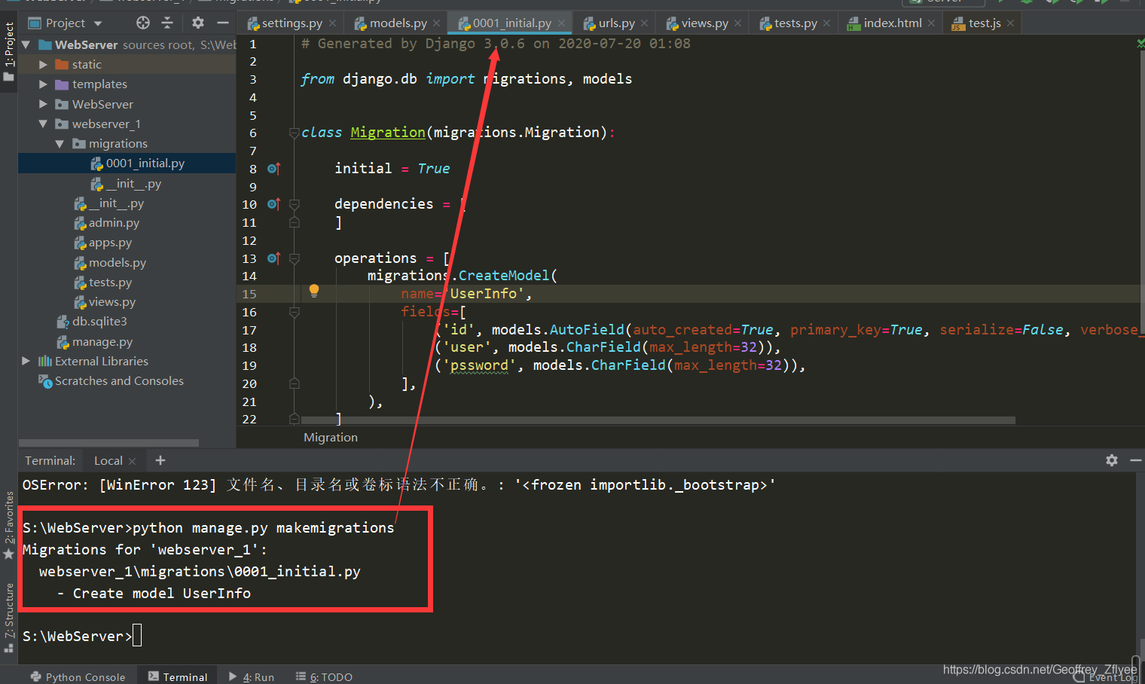Open the 4: Run tool window
The height and width of the screenshot is (684, 1145).
(x=252, y=676)
